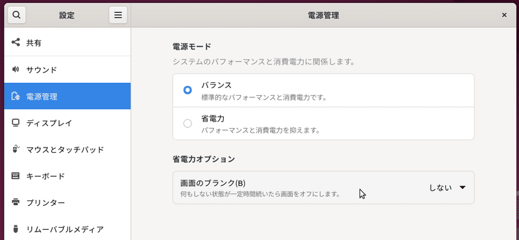Click the dropdown arrow next to しない
The height and width of the screenshot is (240, 519).
click(x=463, y=188)
